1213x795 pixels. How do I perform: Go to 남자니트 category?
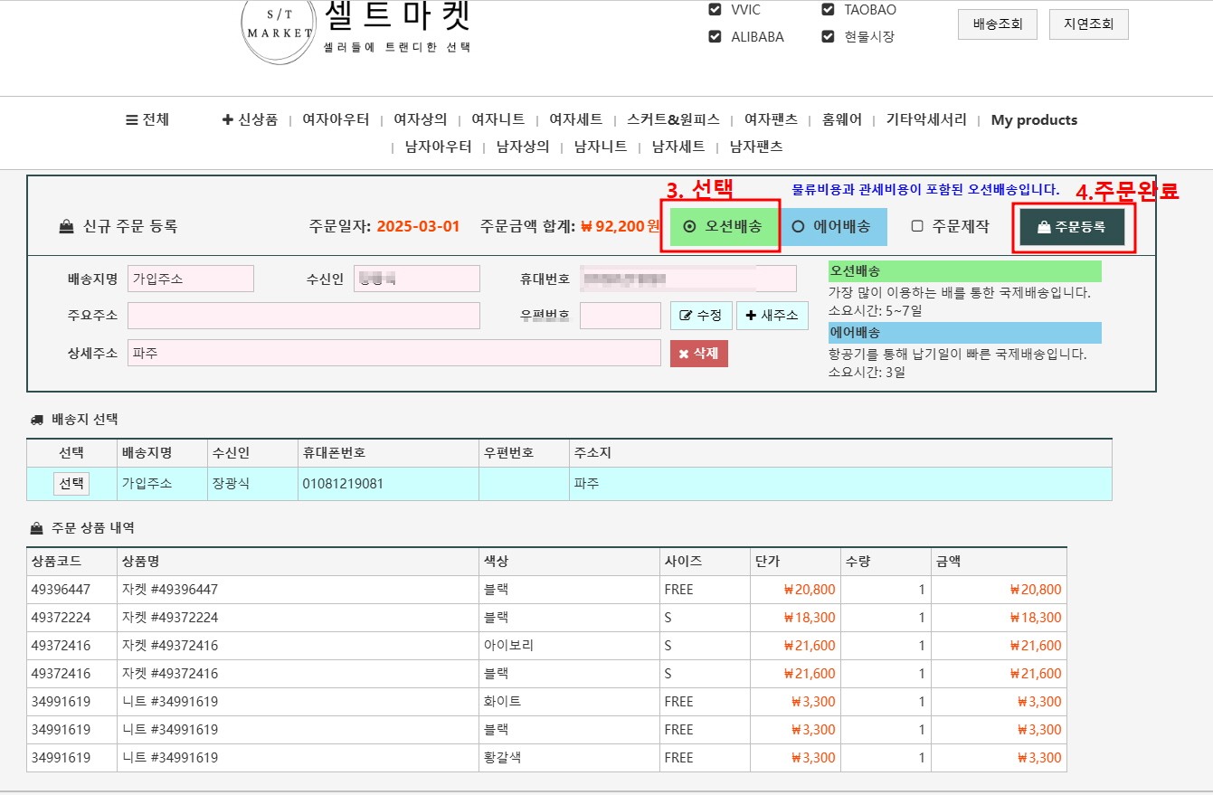pyautogui.click(x=601, y=147)
